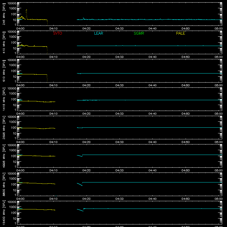Click the cyan LEAR legend label
The height and width of the screenshot is (227, 227).
98,33
